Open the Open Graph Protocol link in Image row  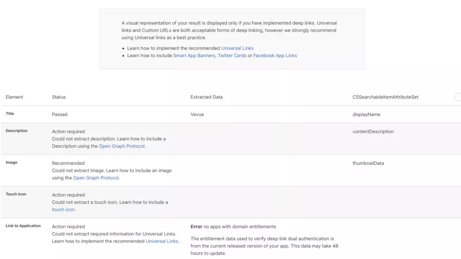96,178
